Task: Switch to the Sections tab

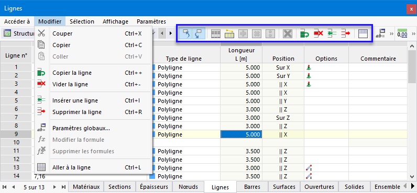Action: point(119,187)
